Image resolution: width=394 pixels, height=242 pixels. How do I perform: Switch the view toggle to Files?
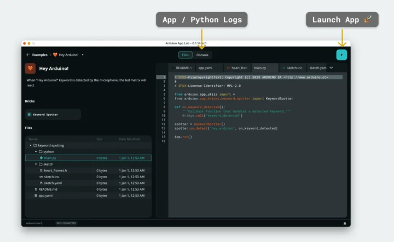[186, 55]
